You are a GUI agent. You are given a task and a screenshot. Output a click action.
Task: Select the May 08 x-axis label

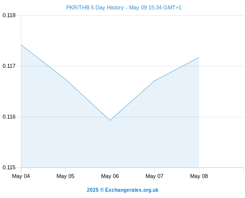pos(199,176)
